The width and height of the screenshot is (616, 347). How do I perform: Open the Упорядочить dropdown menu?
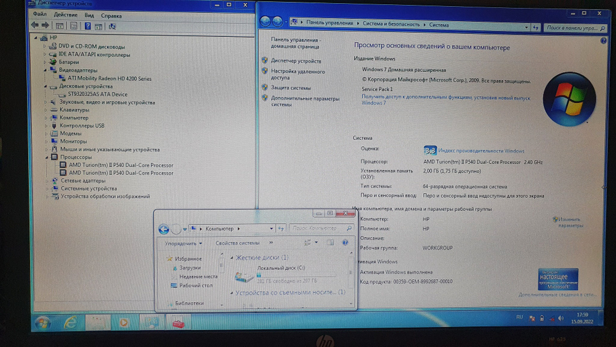183,243
